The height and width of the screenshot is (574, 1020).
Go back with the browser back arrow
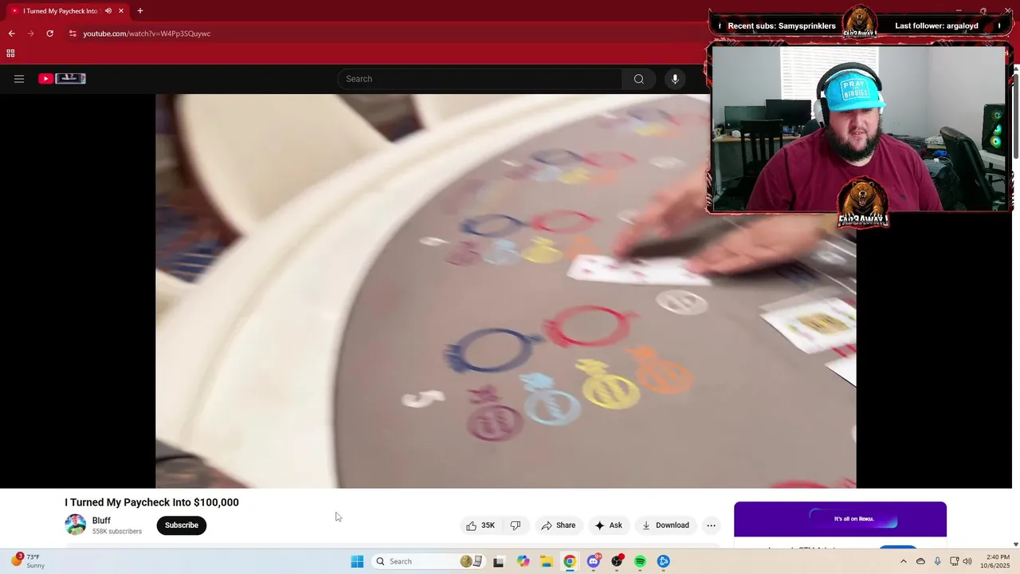(11, 33)
